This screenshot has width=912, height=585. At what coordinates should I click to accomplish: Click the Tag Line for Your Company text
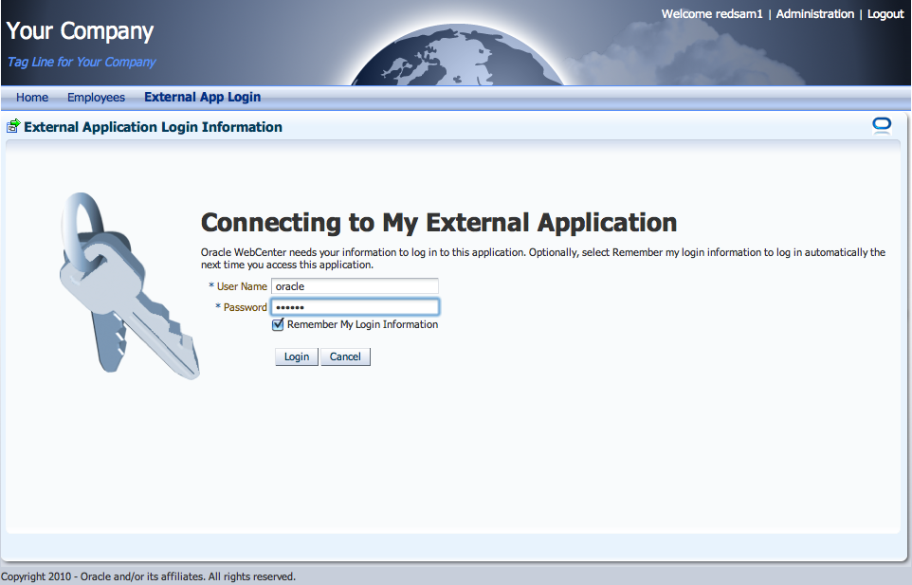coord(81,62)
